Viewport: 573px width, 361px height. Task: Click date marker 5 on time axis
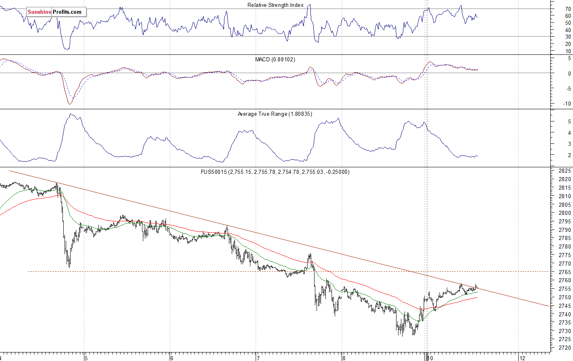(x=86, y=358)
